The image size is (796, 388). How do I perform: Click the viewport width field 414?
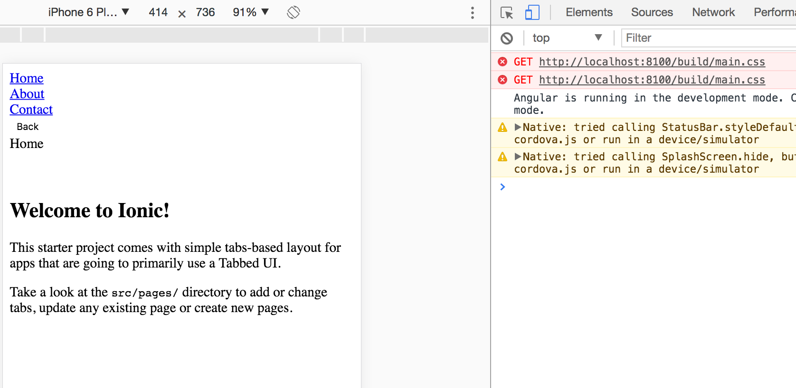pos(158,12)
